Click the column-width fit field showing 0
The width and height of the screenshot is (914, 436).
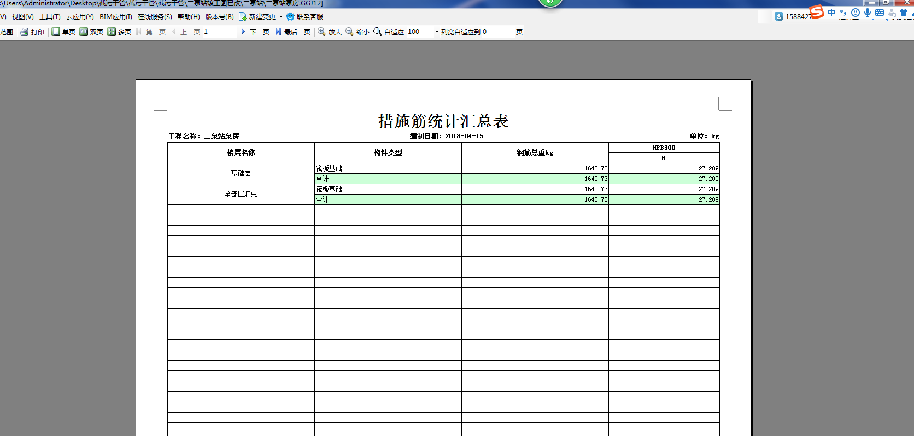pyautogui.click(x=498, y=32)
